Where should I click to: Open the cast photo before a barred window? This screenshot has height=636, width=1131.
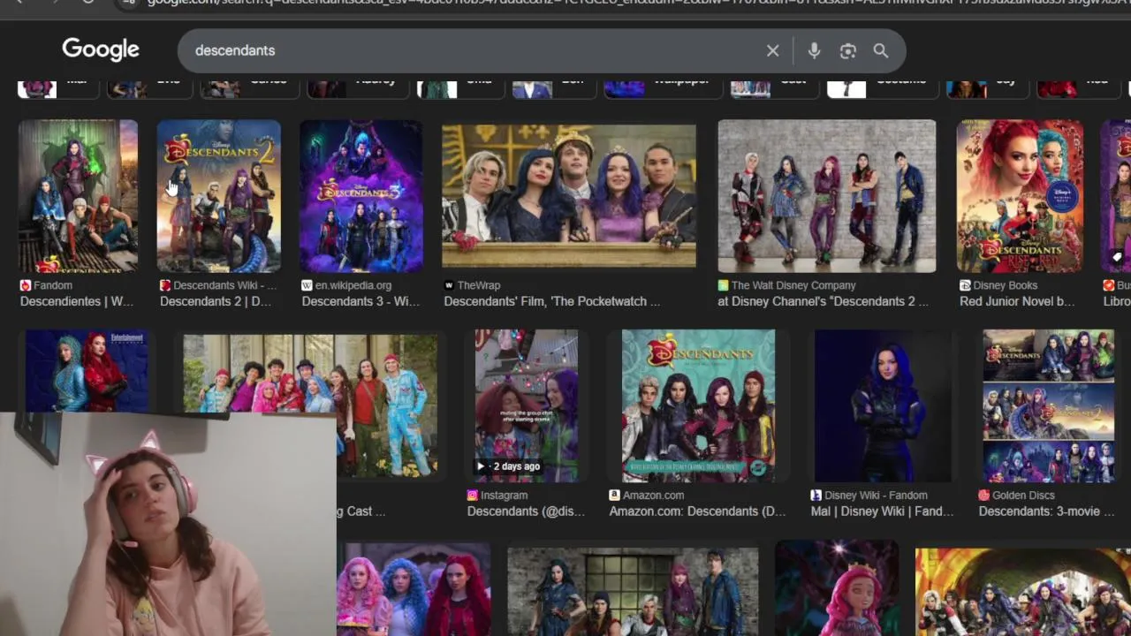(x=633, y=592)
